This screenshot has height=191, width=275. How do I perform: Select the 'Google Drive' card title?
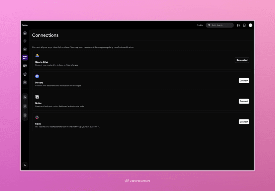(42, 62)
